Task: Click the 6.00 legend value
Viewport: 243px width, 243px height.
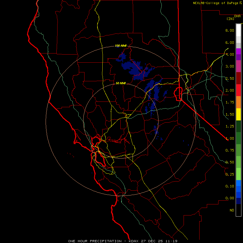Action: (x=230, y=42)
